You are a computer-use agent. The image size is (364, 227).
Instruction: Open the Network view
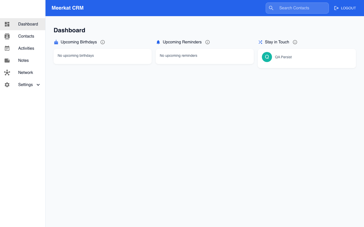22,73
